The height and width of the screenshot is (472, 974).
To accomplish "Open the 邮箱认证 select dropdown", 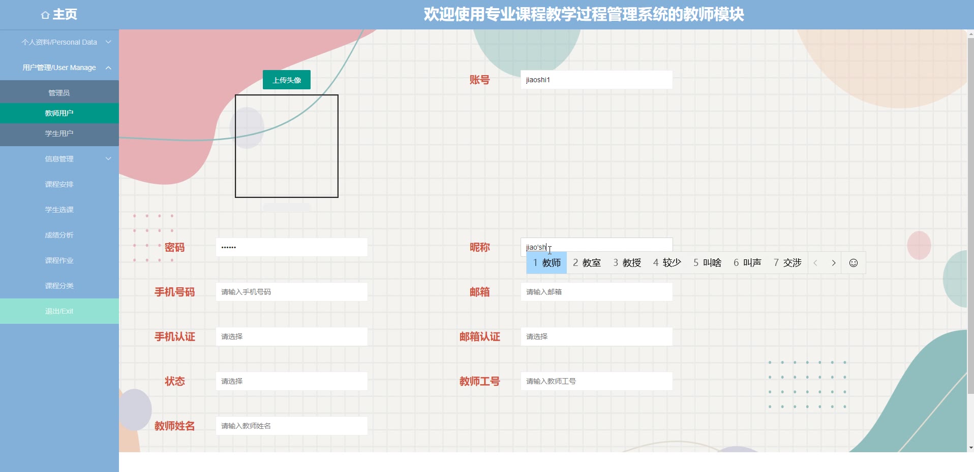I will click(596, 336).
